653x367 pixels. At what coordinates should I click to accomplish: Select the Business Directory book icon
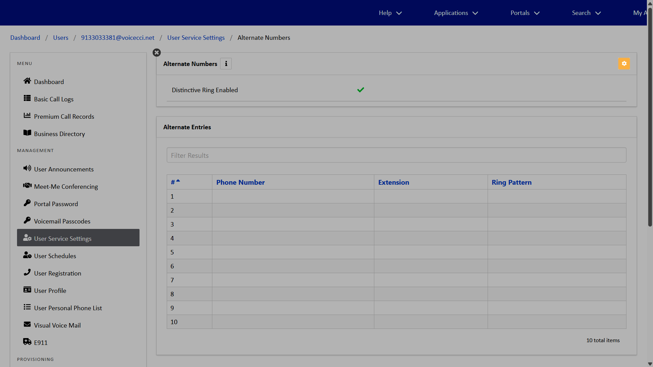click(27, 133)
